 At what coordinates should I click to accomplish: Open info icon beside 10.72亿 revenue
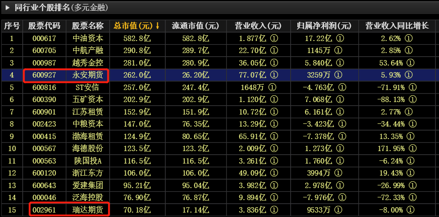274,112
